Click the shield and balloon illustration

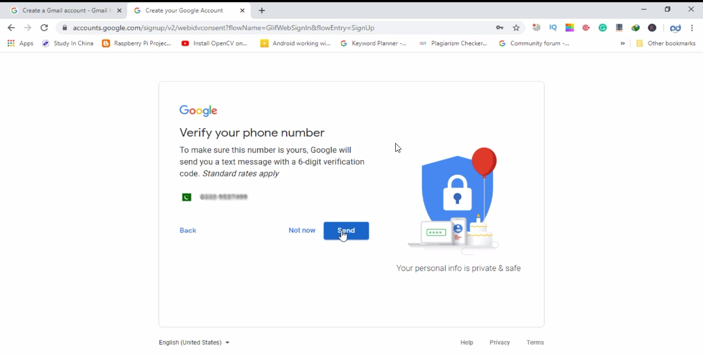tap(453, 201)
